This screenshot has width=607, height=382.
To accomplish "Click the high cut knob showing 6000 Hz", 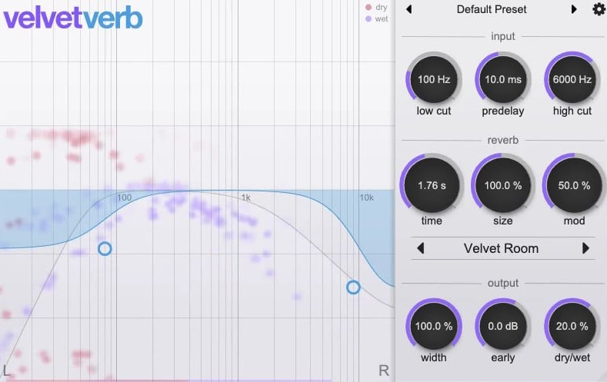I will coord(572,79).
